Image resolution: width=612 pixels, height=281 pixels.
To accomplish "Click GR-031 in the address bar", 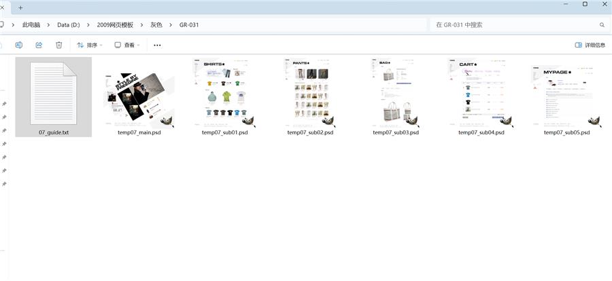I will (189, 25).
